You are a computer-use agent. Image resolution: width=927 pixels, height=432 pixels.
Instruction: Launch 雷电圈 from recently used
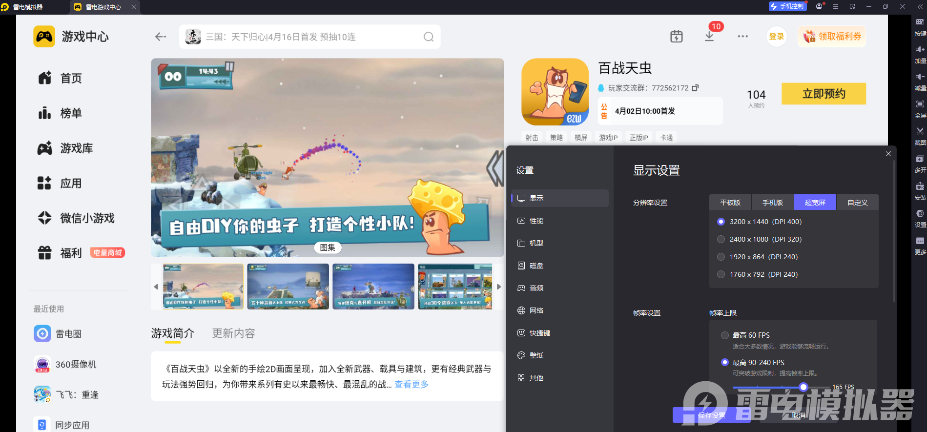[58, 334]
